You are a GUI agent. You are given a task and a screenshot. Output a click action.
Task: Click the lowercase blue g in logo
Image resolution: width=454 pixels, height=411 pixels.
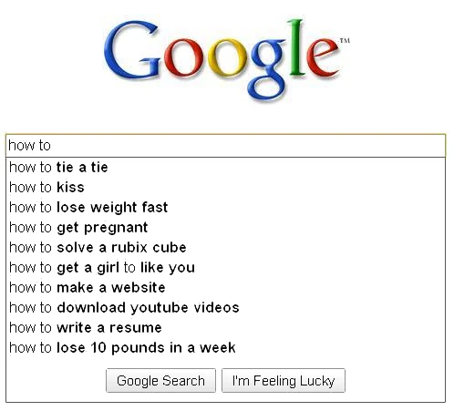[267, 69]
